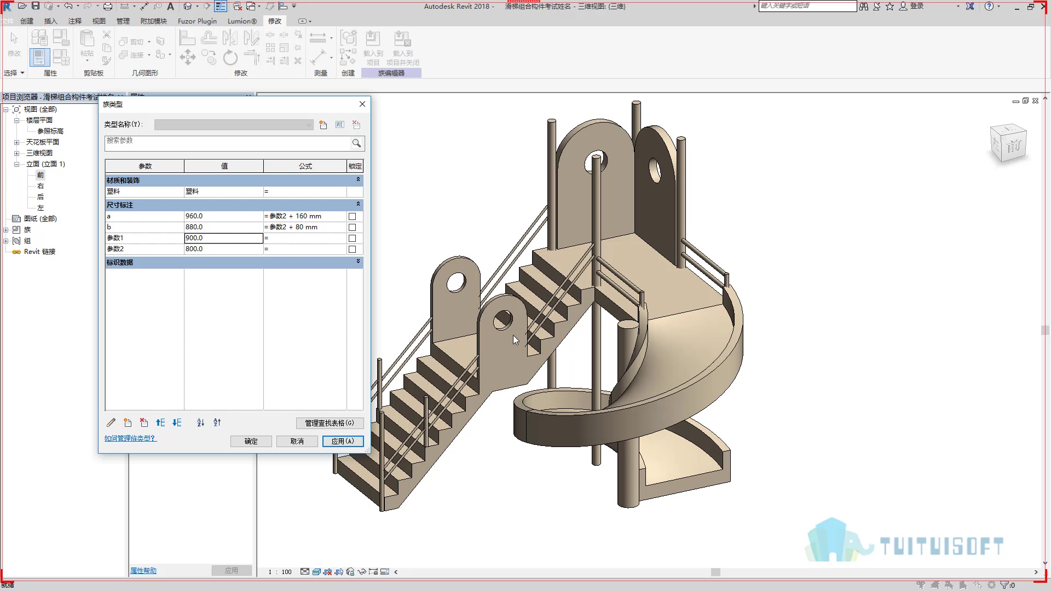The height and width of the screenshot is (591, 1051).
Task: Click the ViewCube front face
Action: pyautogui.click(x=1014, y=146)
